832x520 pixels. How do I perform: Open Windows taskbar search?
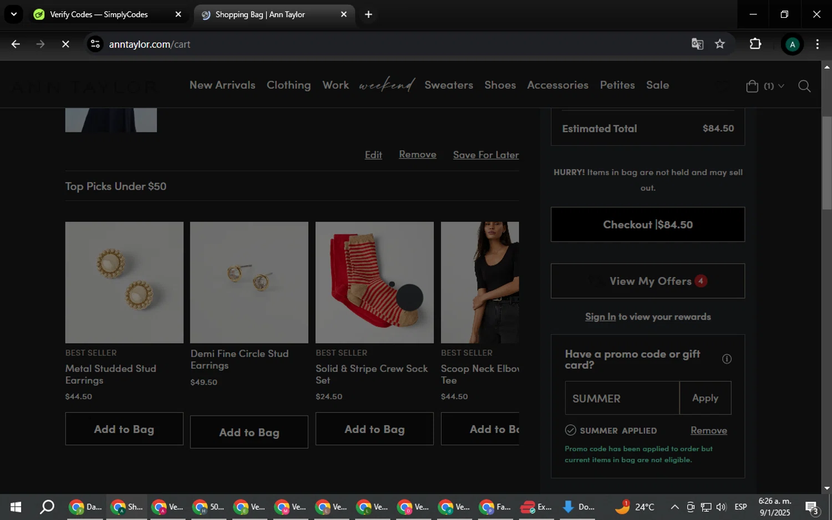point(47,507)
